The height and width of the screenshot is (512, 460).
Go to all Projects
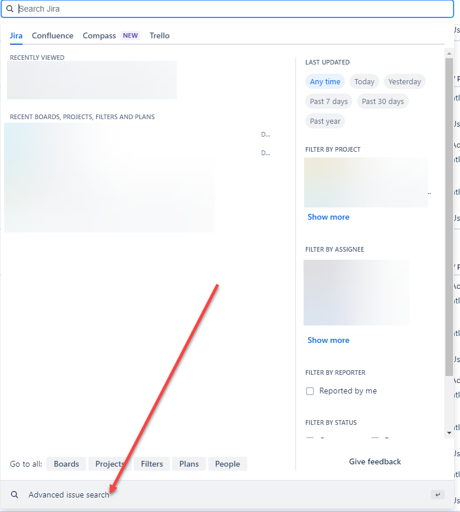(110, 464)
